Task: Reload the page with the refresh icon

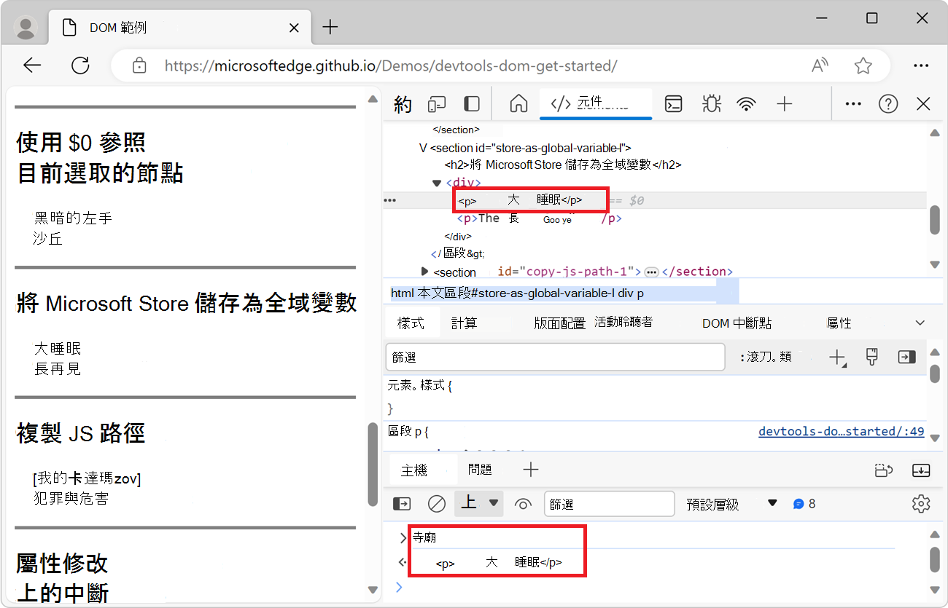Action: pos(80,66)
